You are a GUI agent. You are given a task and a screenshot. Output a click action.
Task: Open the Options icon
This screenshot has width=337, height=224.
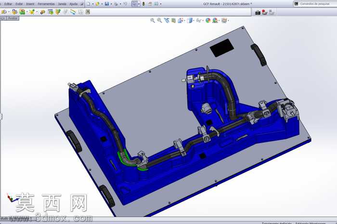pyautogui.click(x=156, y=4)
